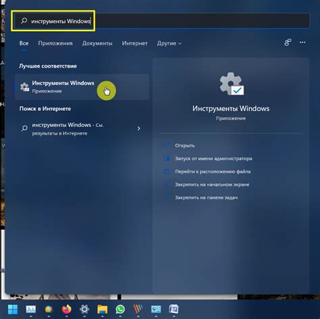This screenshot has height=319, width=320.
Task: Click the Лучшее соответствие heading
Action: click(48, 66)
